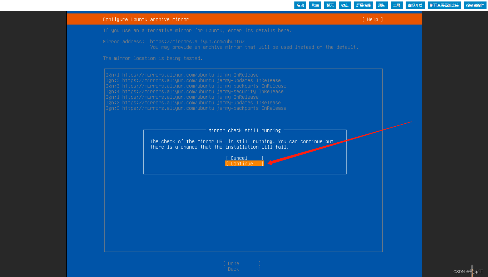The image size is (488, 277).
Task: Click the Mirror address input field
Action: 197,42
